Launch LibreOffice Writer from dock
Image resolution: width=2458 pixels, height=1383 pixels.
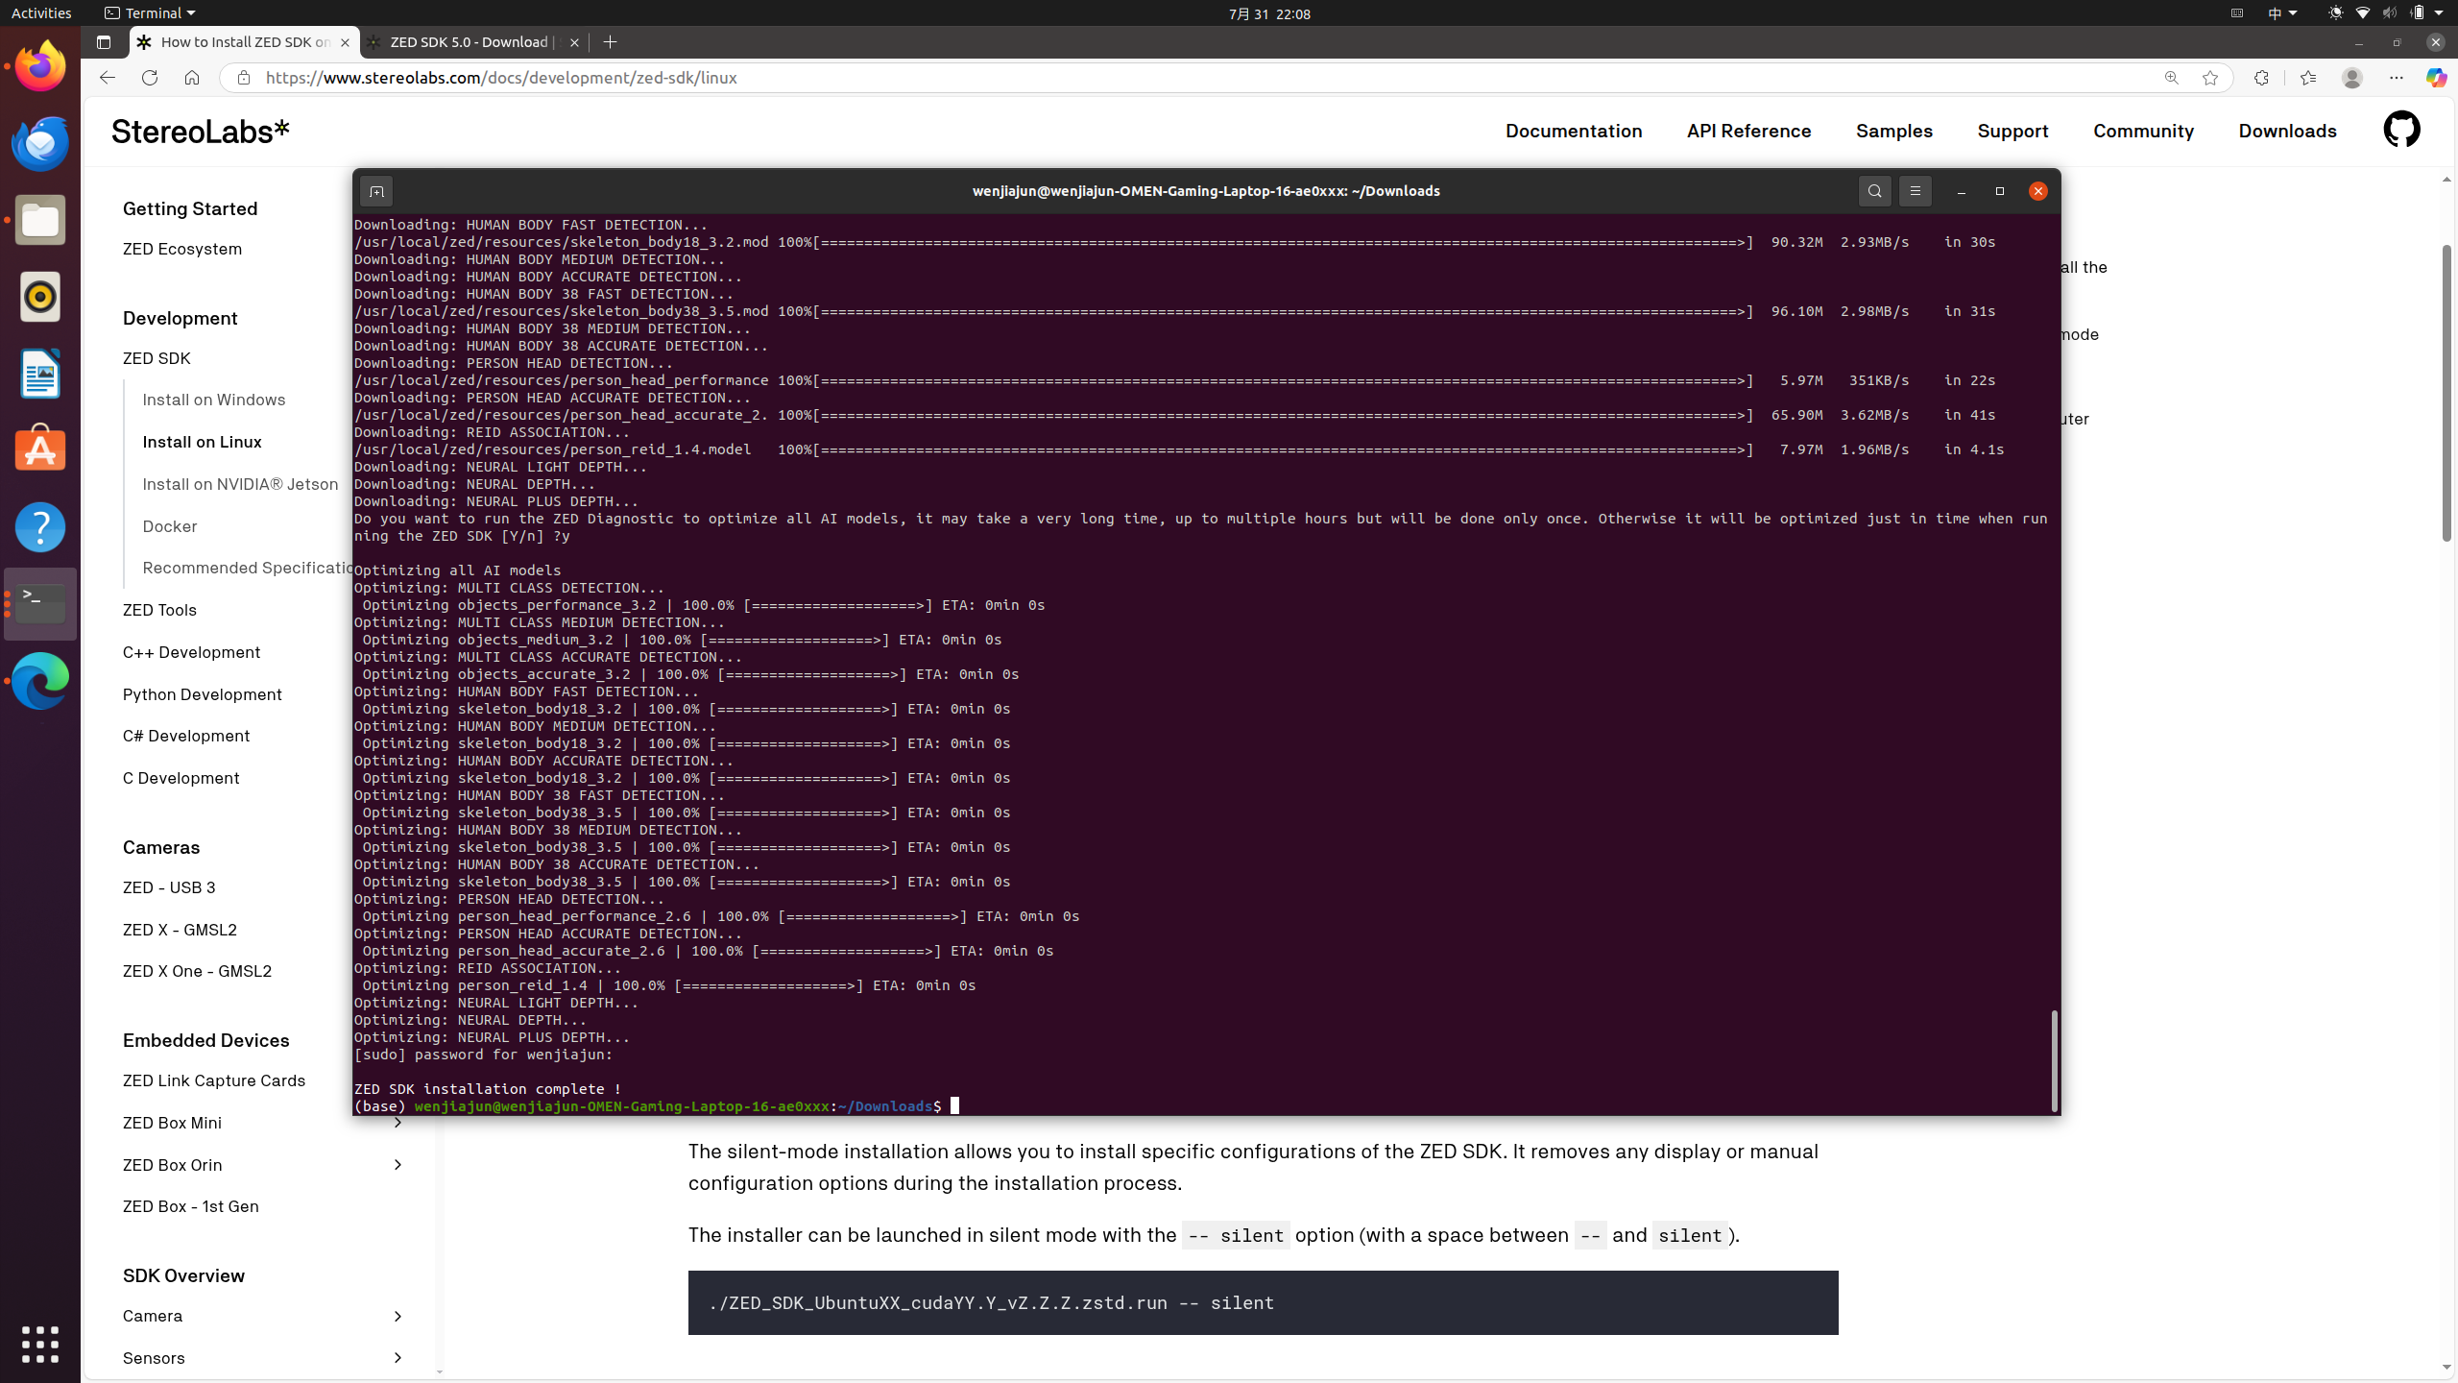tap(40, 374)
